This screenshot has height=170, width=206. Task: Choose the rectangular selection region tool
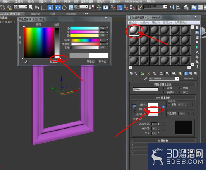(x=44, y=7)
